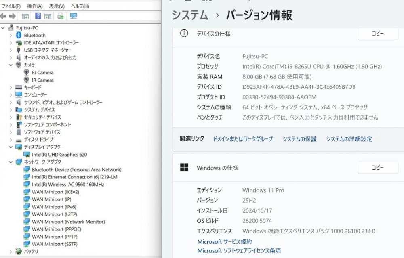Open the 操作(A) menu
The height and width of the screenshot is (258, 404).
click(35, 6)
